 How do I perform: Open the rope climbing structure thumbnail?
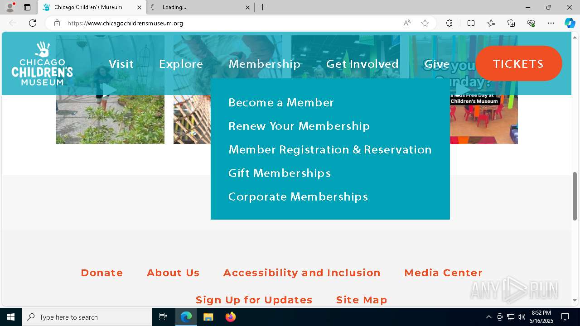tap(192, 119)
